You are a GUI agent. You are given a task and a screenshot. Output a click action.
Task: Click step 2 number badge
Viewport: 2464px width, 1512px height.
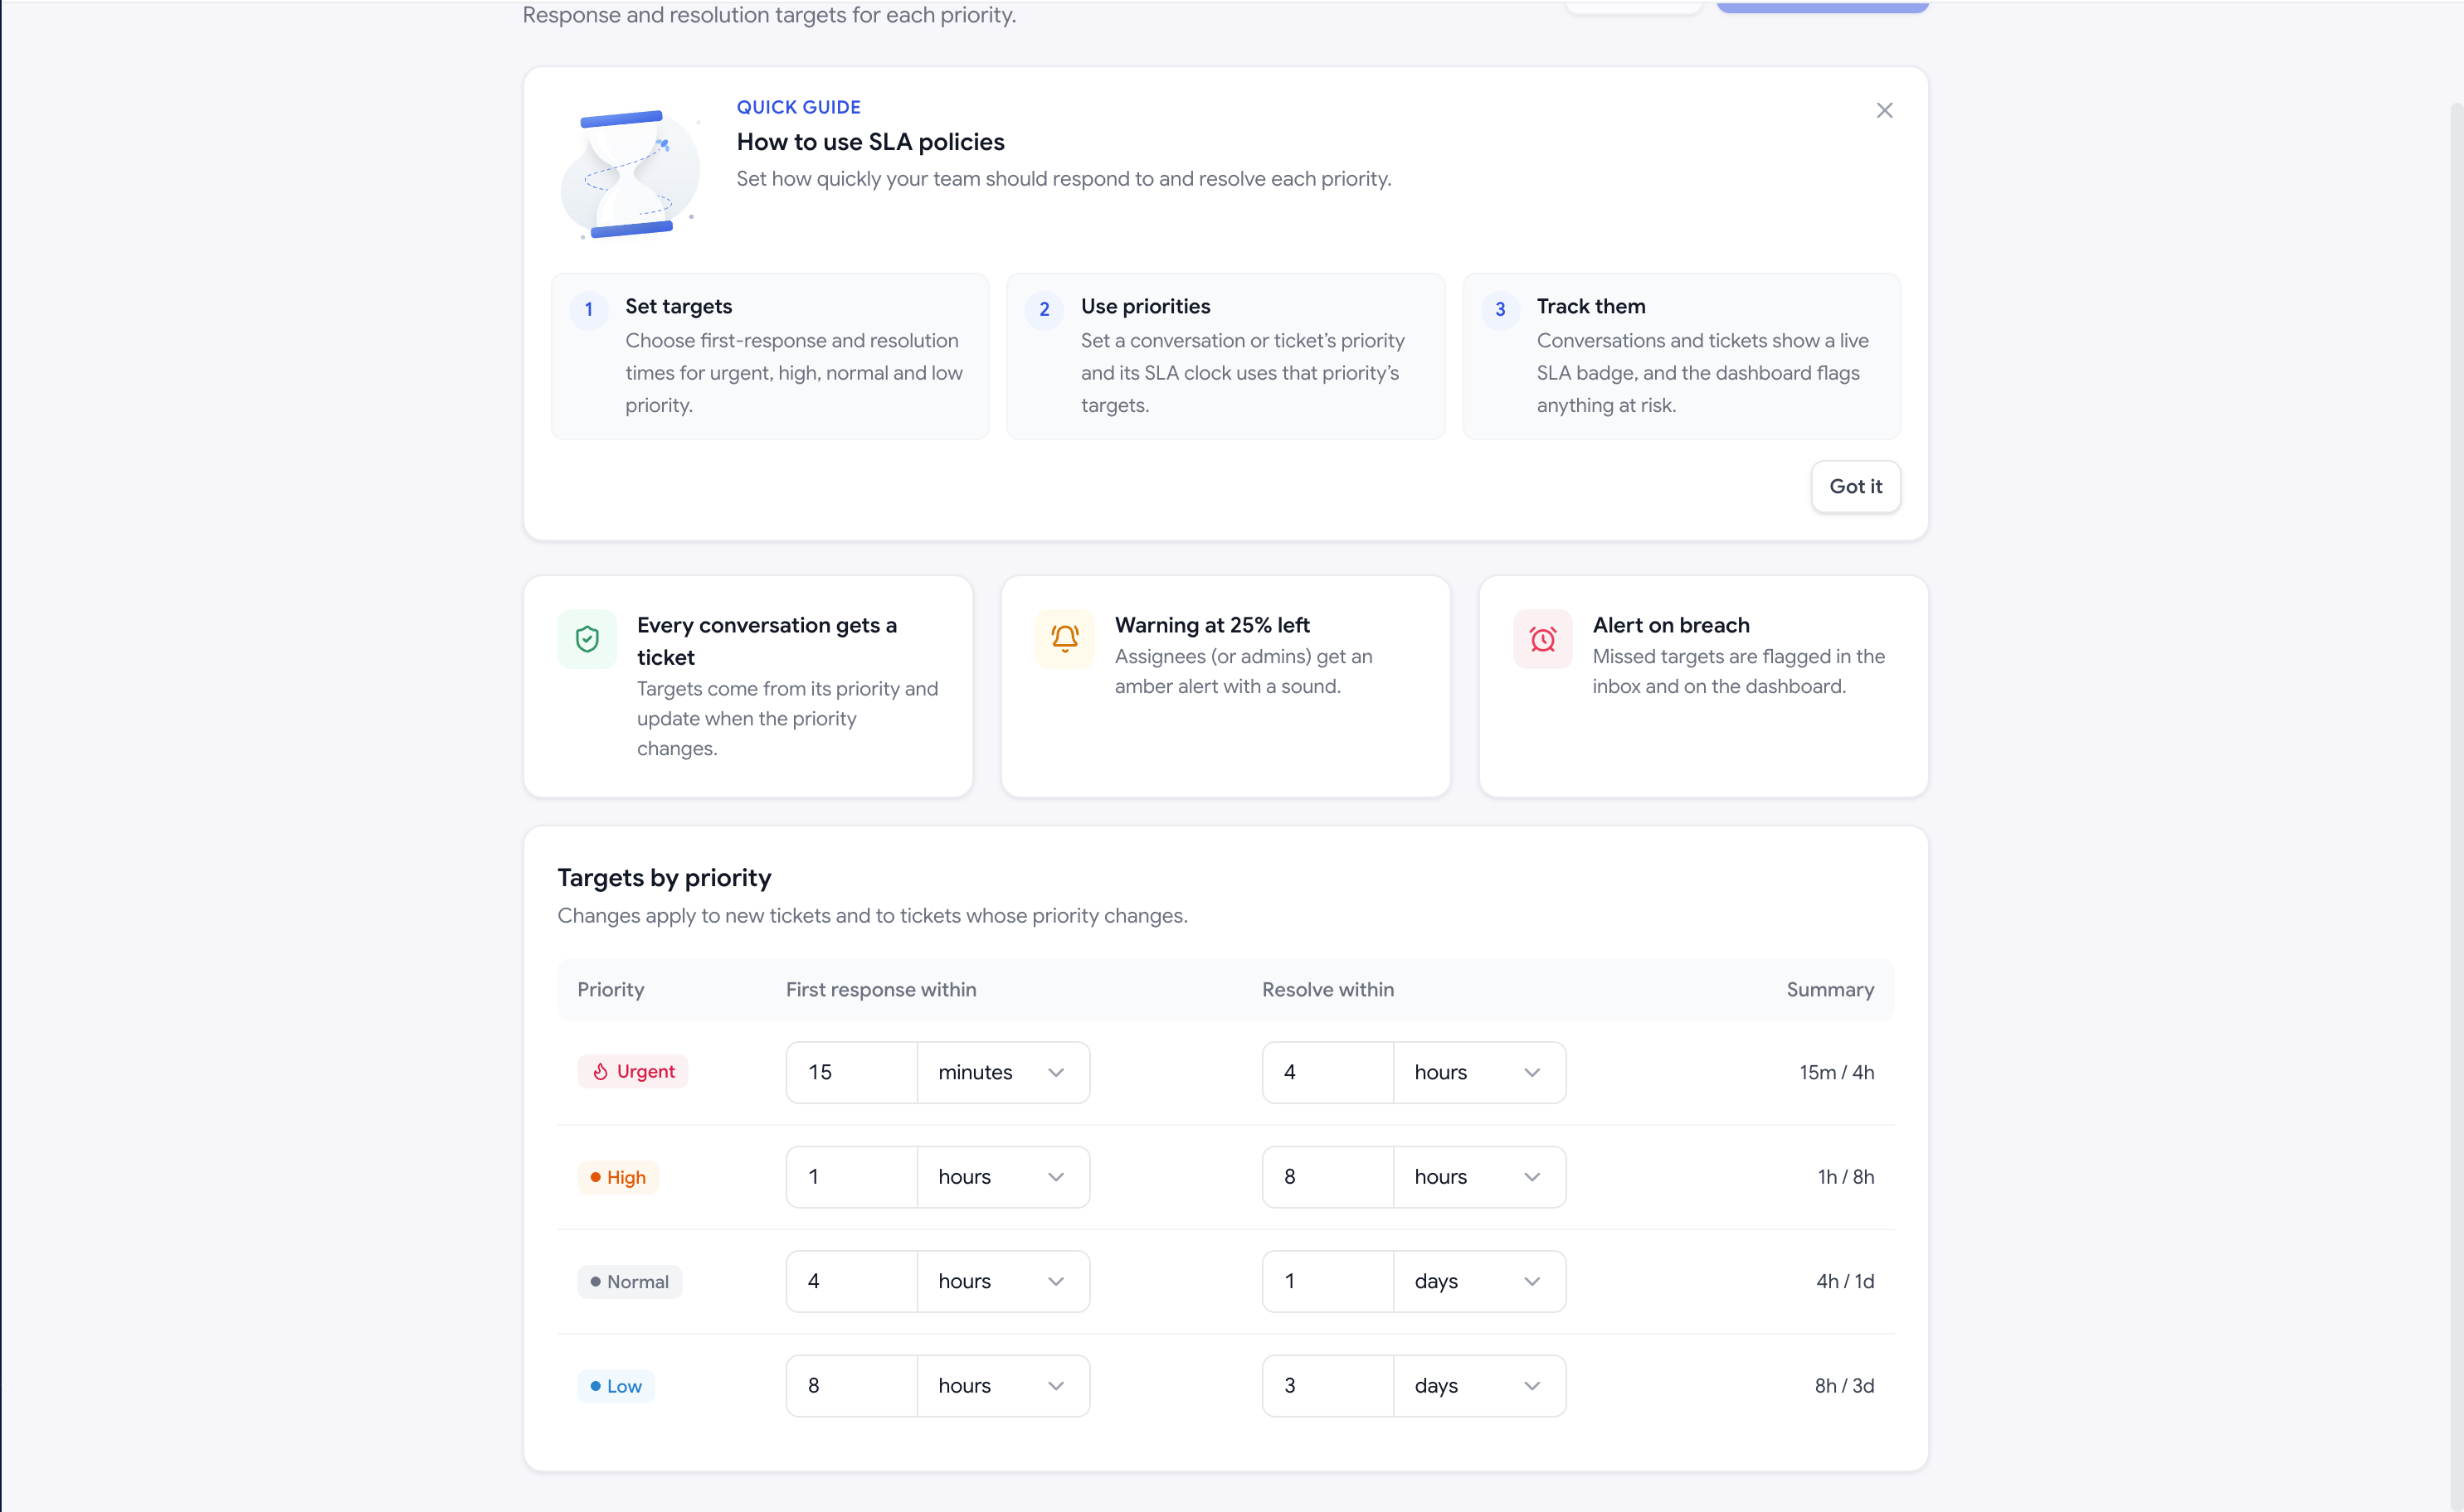pos(1044,309)
